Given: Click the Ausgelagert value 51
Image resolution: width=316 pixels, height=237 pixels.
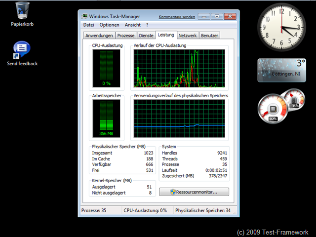Looking at the screenshot, I should pos(149,187).
